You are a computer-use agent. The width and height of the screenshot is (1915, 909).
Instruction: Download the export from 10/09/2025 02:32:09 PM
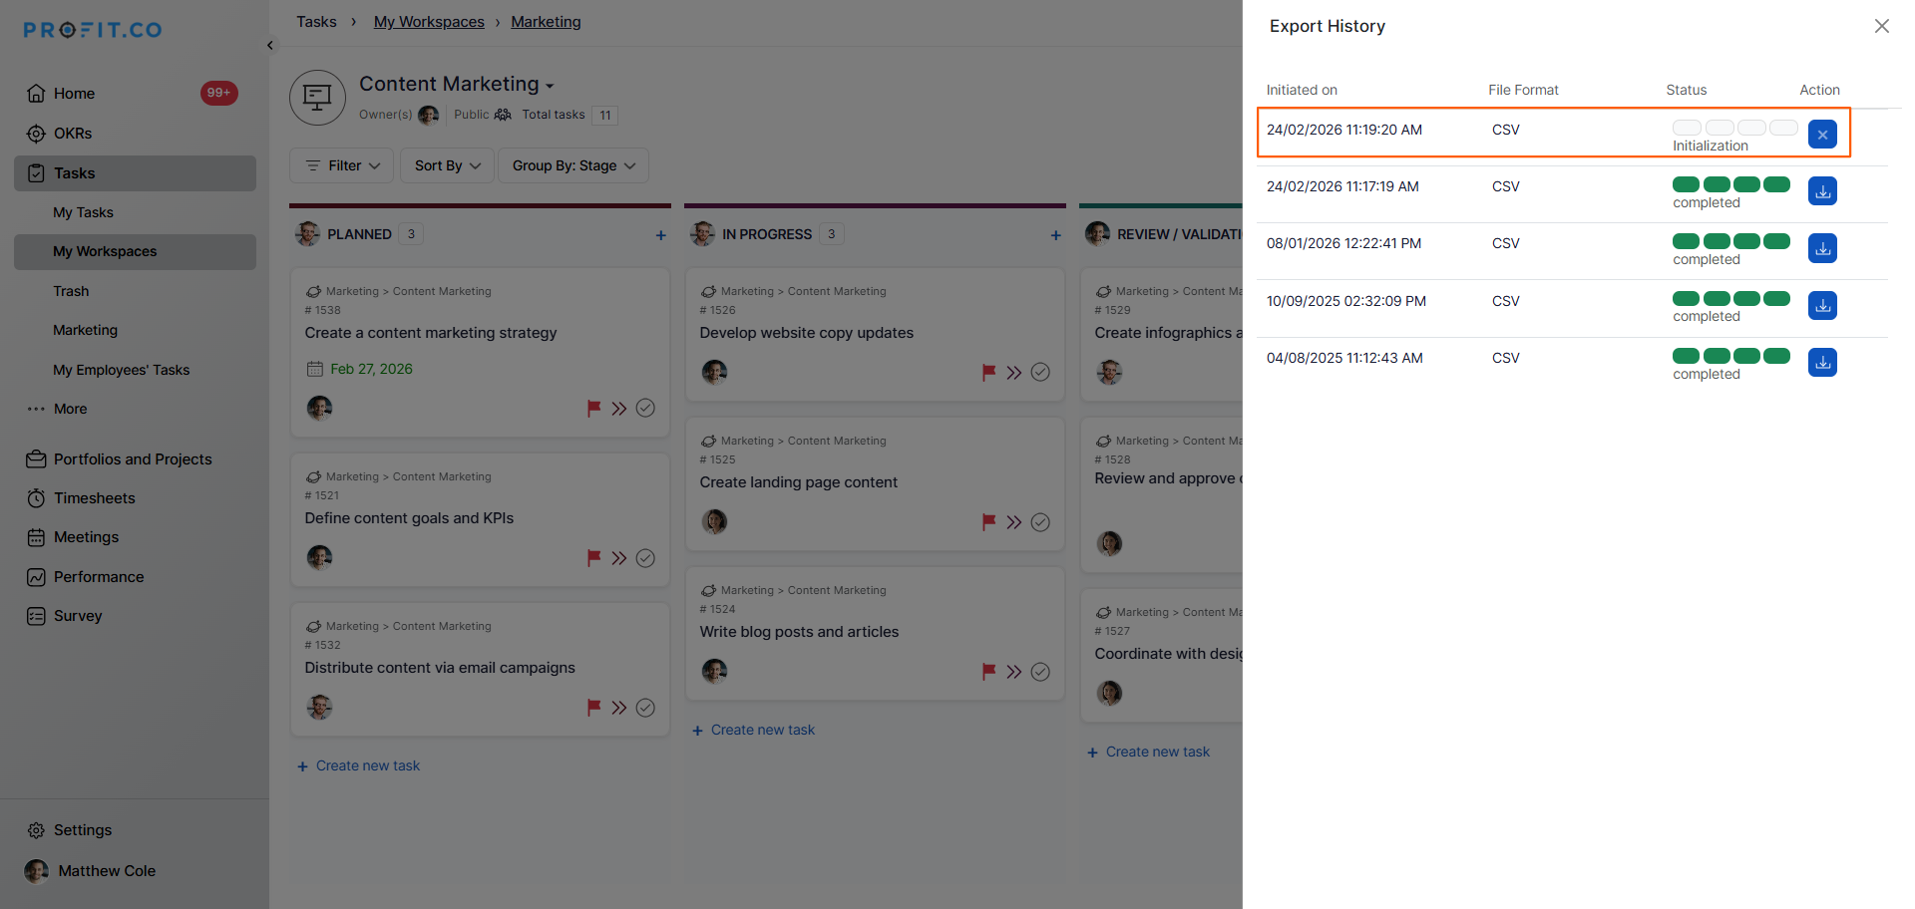tap(1822, 305)
